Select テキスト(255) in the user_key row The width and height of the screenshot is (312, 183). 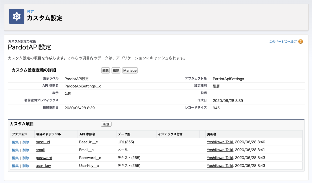[129, 166]
